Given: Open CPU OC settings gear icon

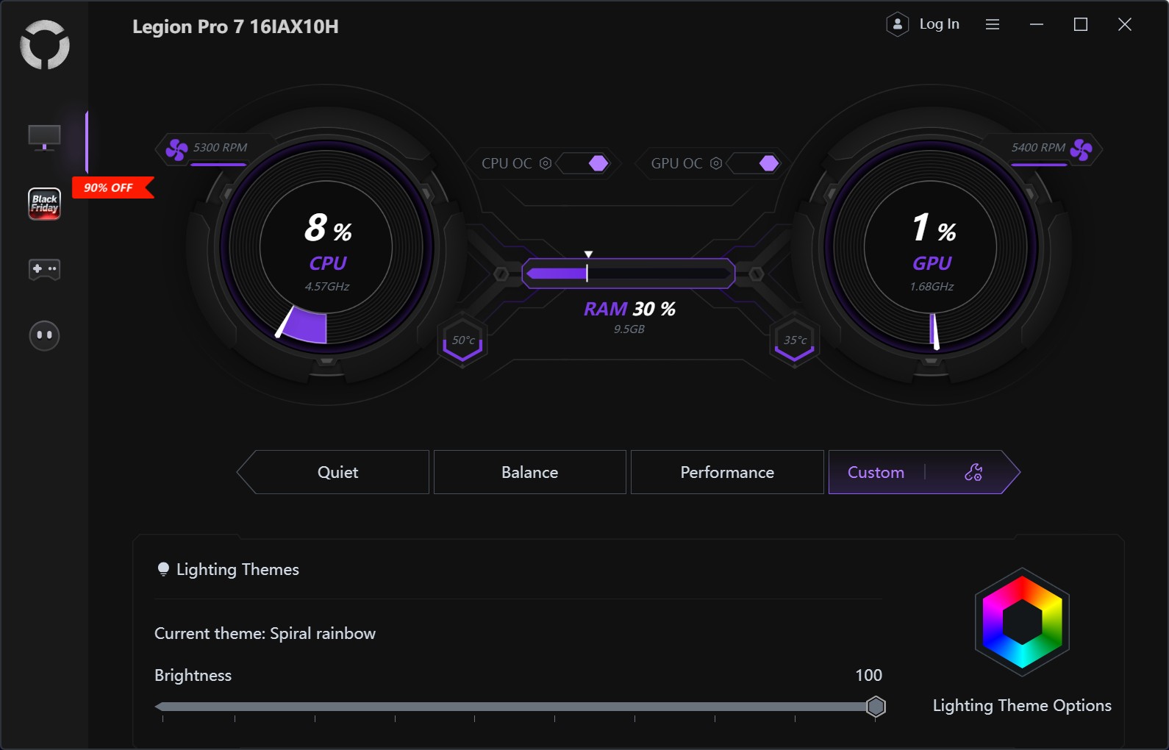Looking at the screenshot, I should coord(546,163).
